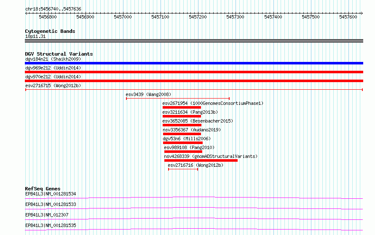Click ruler tick label 5457000
This screenshot has width=375, height=235.
(123, 17)
